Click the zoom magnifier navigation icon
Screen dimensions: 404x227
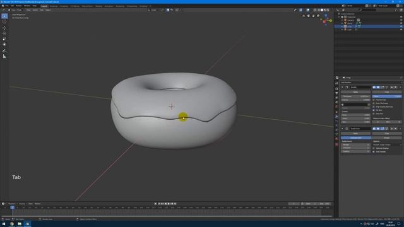point(318,16)
